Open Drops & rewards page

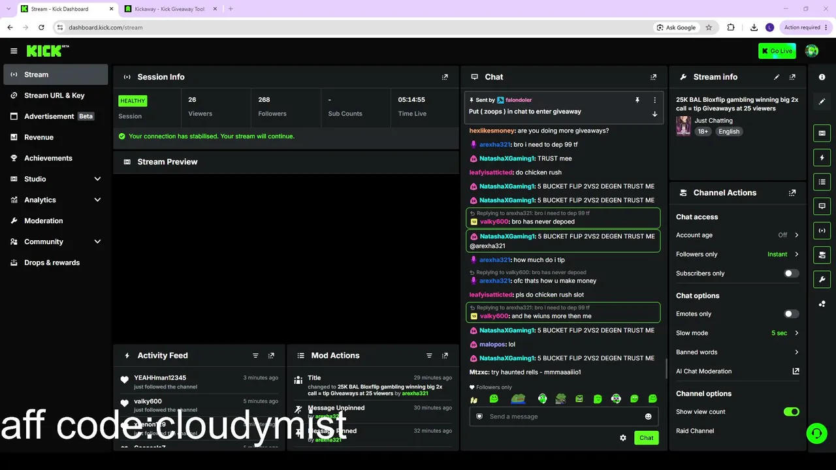[x=56, y=262]
